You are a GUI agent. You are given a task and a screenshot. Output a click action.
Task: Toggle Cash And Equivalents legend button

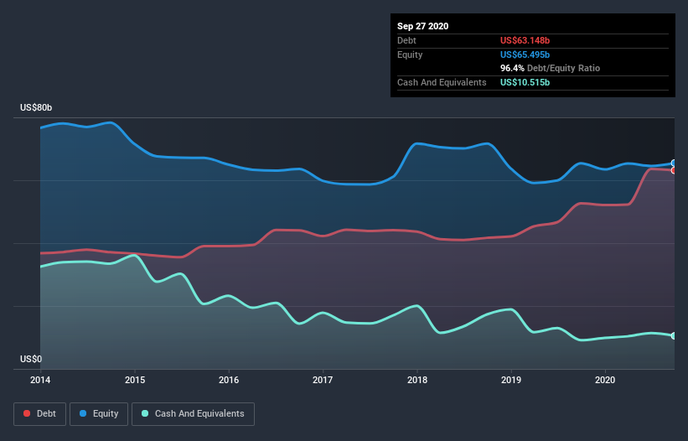click(193, 414)
